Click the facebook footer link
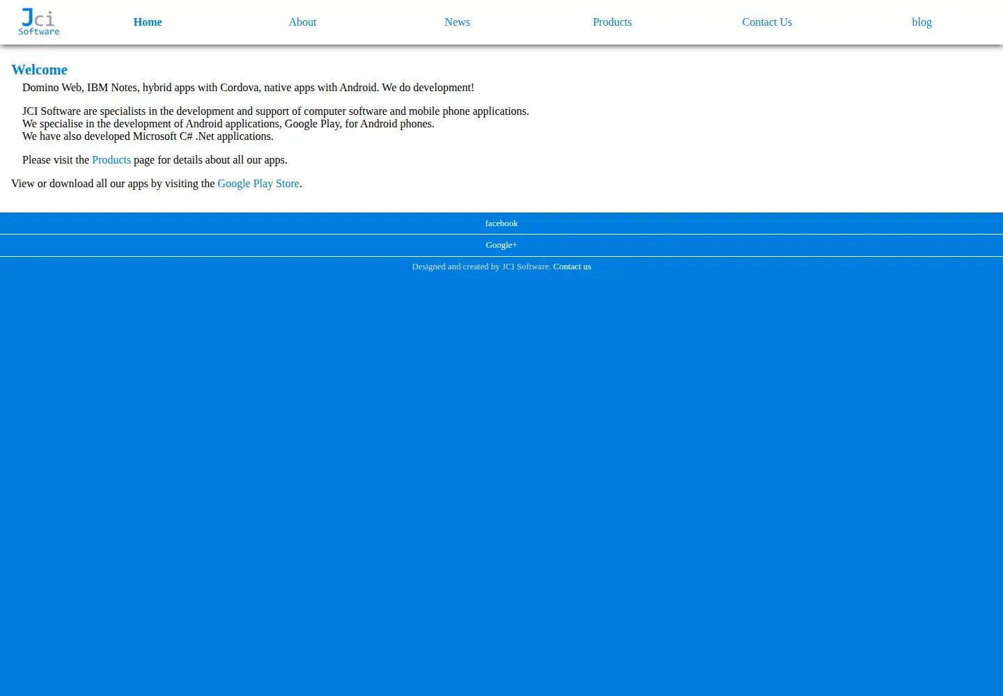Screen dimensions: 1003x696 (x=501, y=223)
